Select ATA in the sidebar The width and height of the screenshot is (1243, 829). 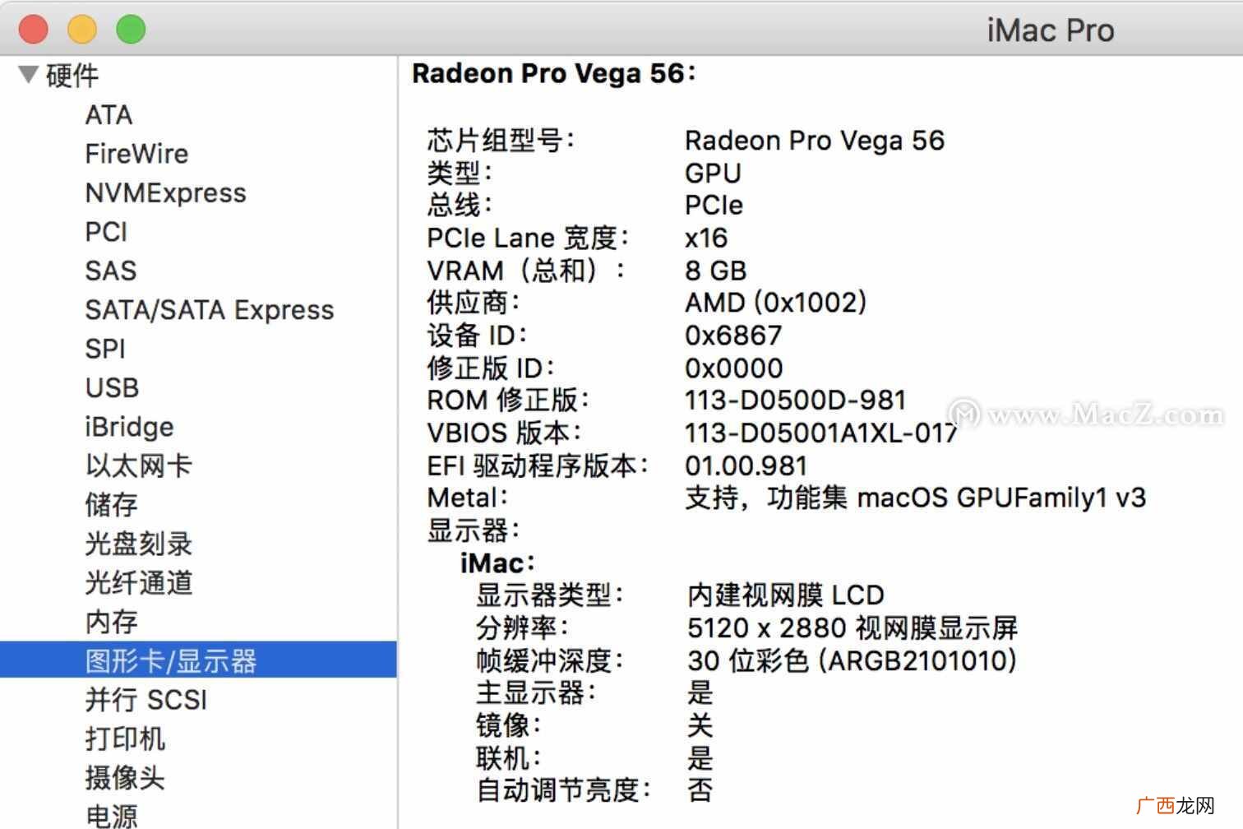[x=109, y=115]
